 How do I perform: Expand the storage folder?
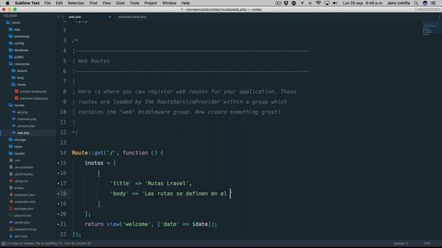click(17, 140)
